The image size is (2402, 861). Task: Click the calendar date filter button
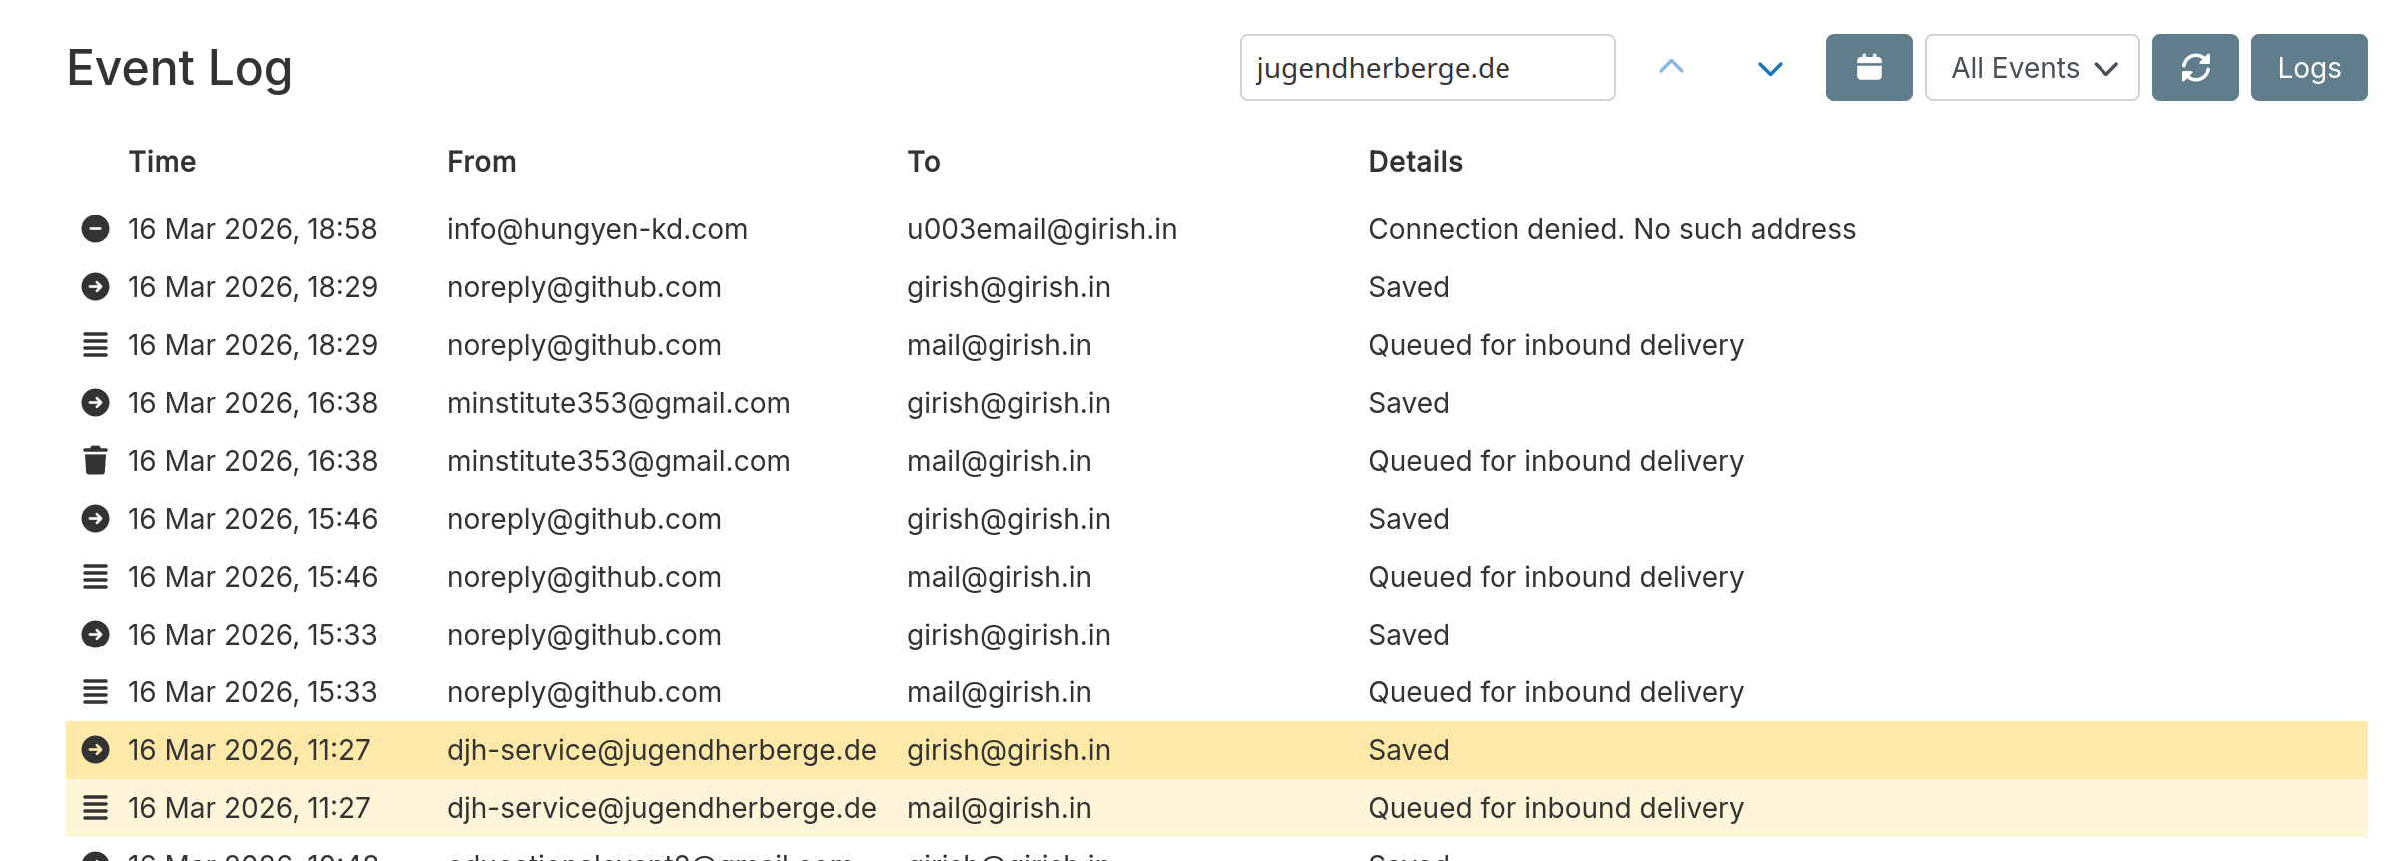1868,68
